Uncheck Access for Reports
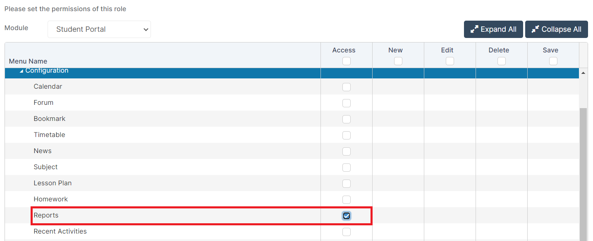This screenshot has height=241, width=593. (347, 216)
